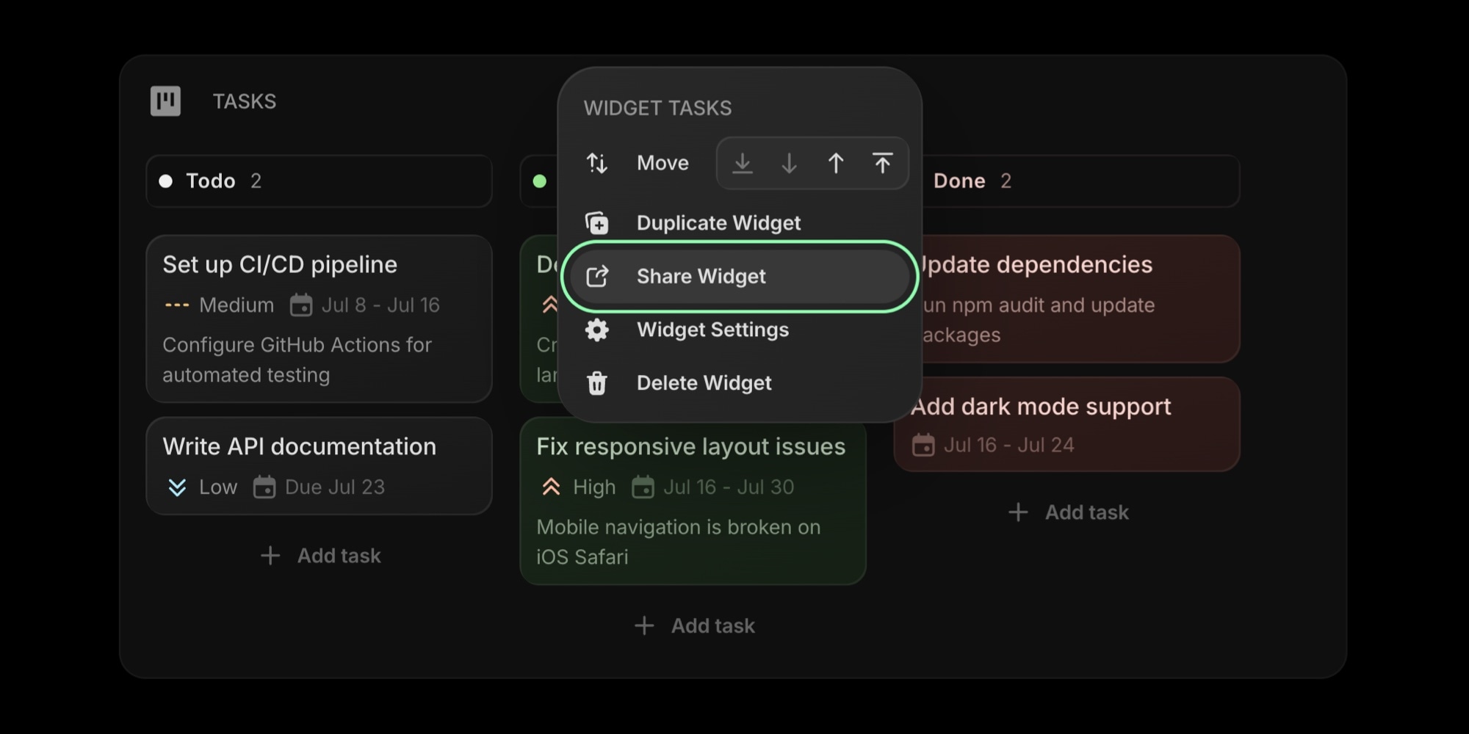Click the Due Jul 23 date text
Image resolution: width=1469 pixels, height=734 pixels.
(x=335, y=487)
